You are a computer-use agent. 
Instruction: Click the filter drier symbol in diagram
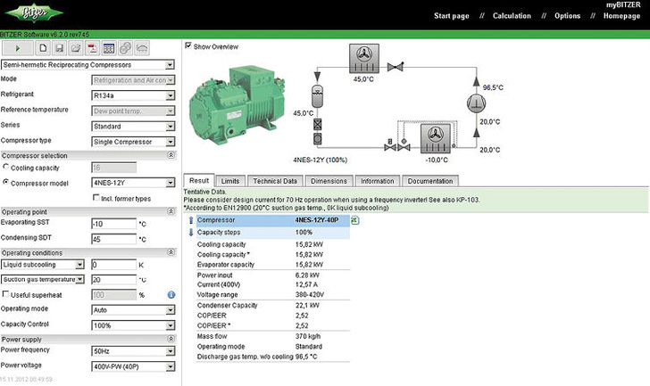coord(318,124)
